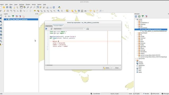Collapse the Documents folder in Browser
The image size is (169, 95).
(x=137, y=28)
